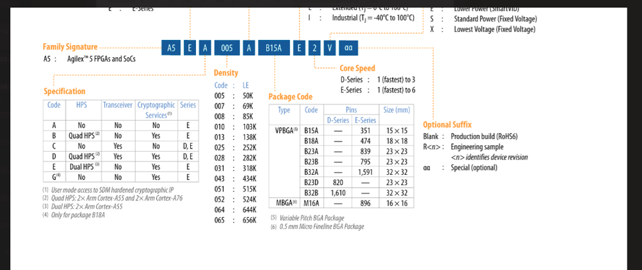Image resolution: width=642 pixels, height=270 pixels.
Task: Click 'Dual HPS' cell in Specification table
Action: [84, 167]
